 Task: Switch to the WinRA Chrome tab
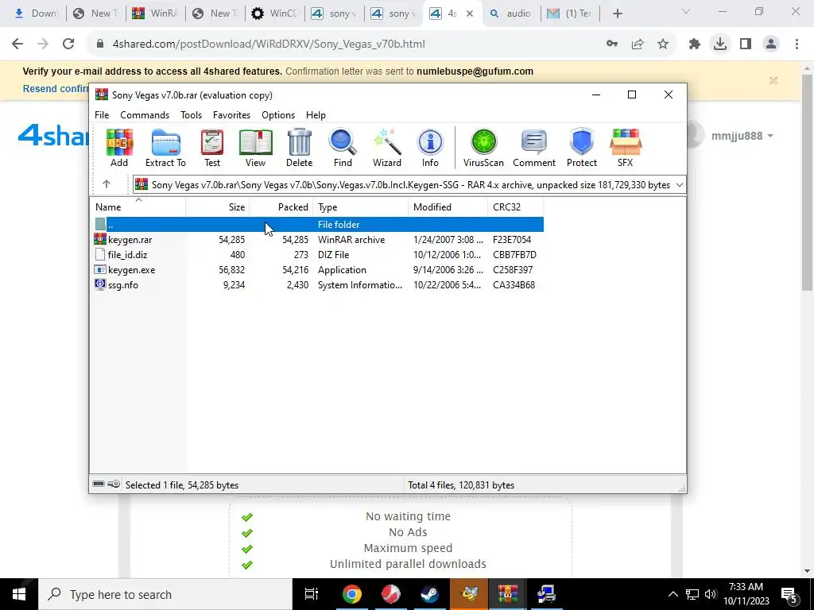tap(156, 14)
